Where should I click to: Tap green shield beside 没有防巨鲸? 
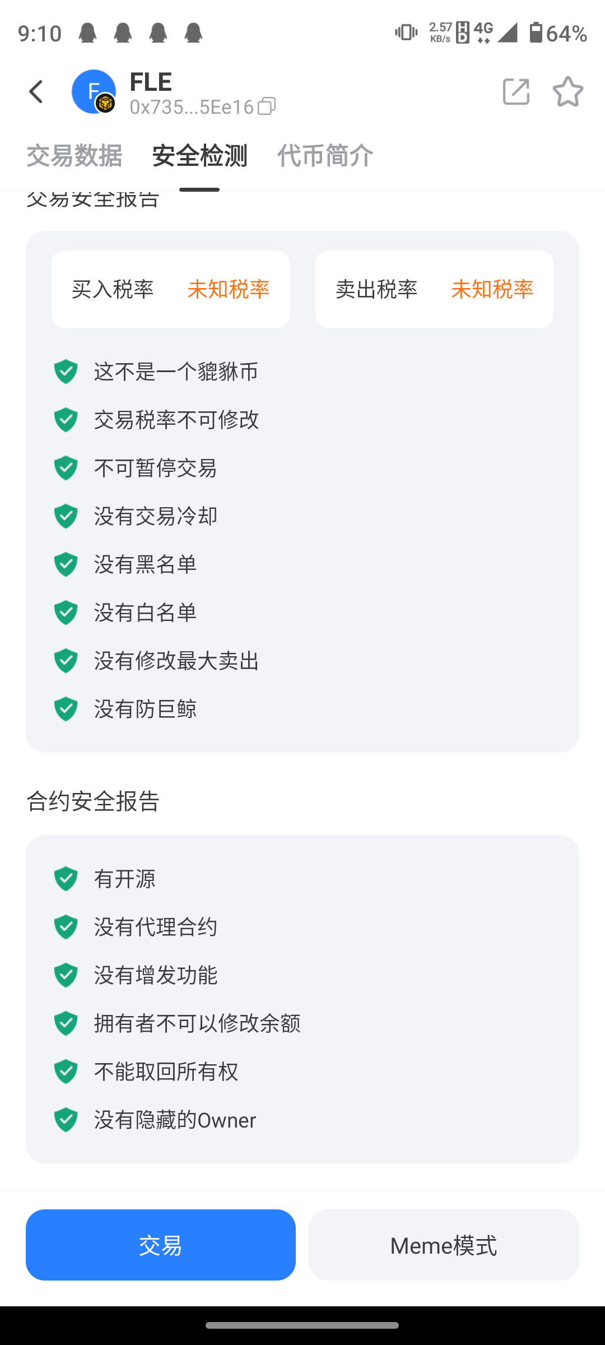tap(66, 709)
